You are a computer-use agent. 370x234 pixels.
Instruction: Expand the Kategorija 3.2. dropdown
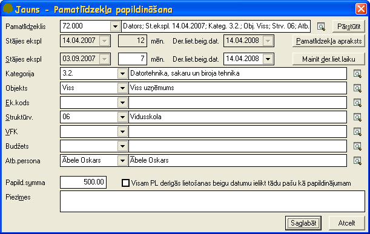122,74
